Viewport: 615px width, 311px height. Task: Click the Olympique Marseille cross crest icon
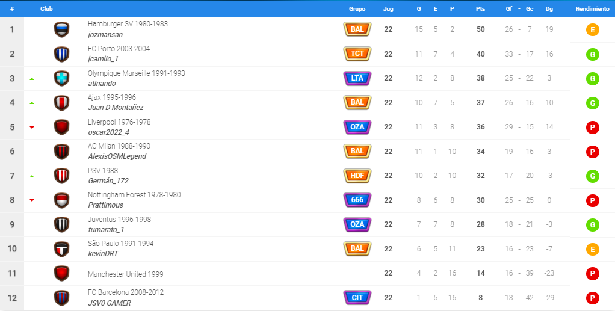point(61,78)
